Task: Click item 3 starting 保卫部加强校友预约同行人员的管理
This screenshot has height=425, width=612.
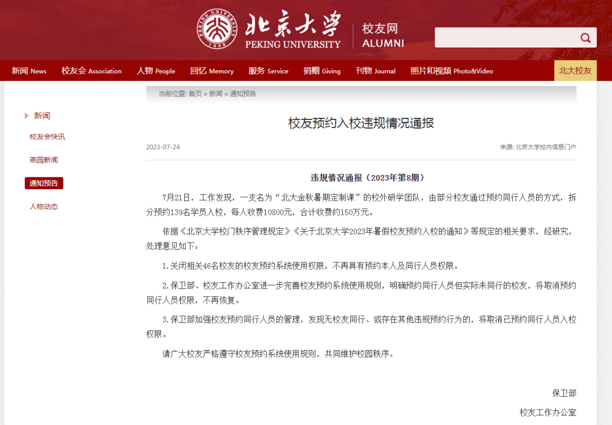Action: point(361,326)
